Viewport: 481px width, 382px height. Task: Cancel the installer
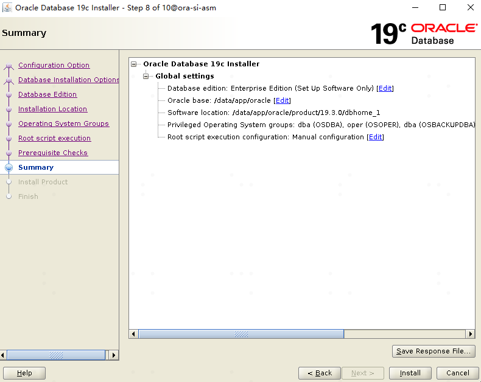[x=458, y=373]
